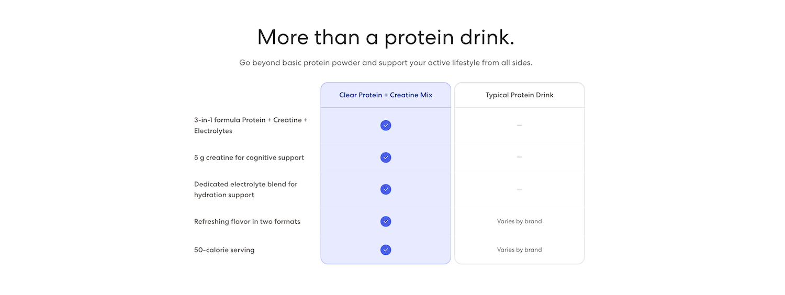
Task: Click checkmark for refreshing flavor row
Action: click(386, 221)
